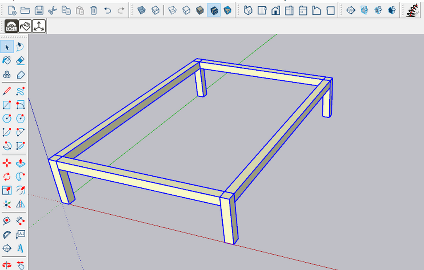Pick the Protractor tool

(x=7, y=235)
